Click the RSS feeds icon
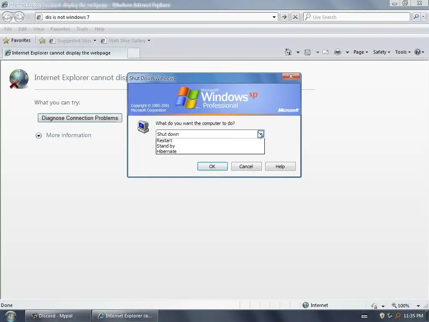Image resolution: width=429 pixels, height=322 pixels. [x=308, y=52]
